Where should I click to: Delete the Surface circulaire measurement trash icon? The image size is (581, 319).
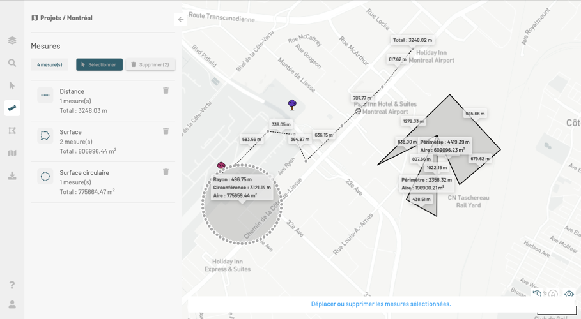(x=166, y=172)
